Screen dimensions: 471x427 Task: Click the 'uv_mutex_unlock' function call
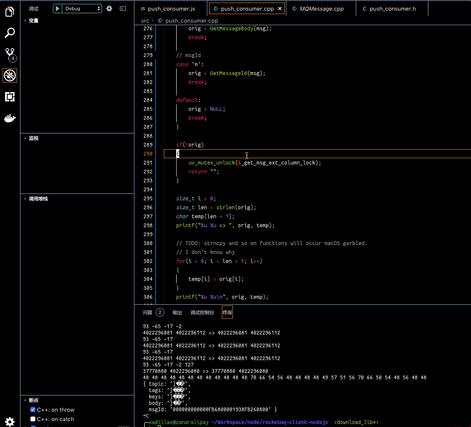point(212,163)
